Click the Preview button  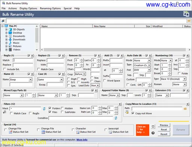coord(164,125)
